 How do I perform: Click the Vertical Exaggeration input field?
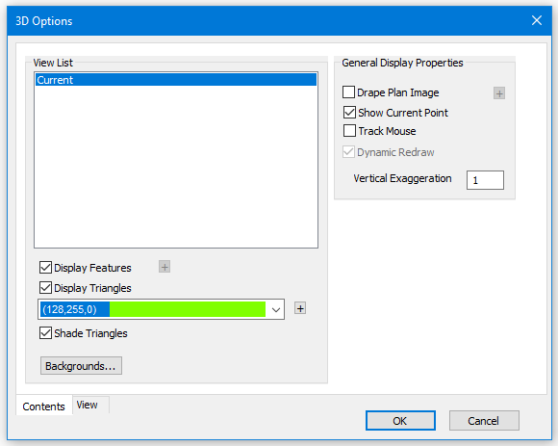click(x=485, y=180)
